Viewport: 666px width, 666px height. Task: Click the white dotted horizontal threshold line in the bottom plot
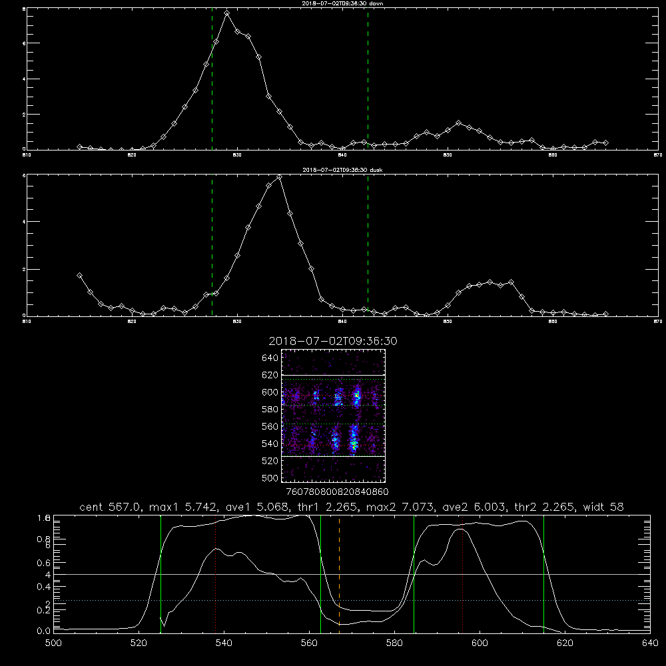tap(352, 600)
